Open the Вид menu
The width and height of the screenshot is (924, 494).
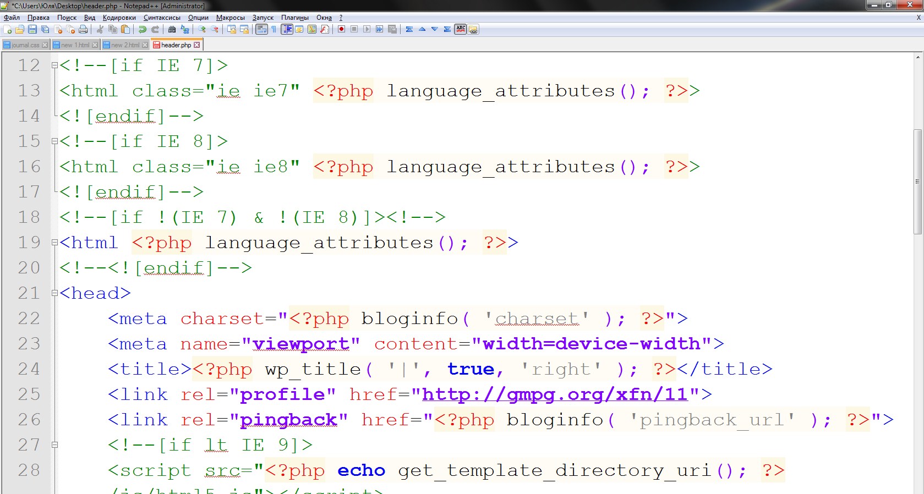(90, 18)
